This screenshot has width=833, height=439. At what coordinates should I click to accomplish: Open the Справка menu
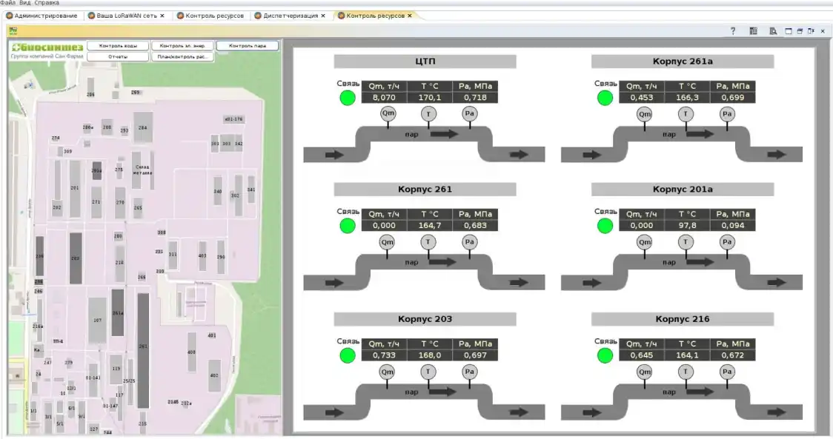[47, 3]
